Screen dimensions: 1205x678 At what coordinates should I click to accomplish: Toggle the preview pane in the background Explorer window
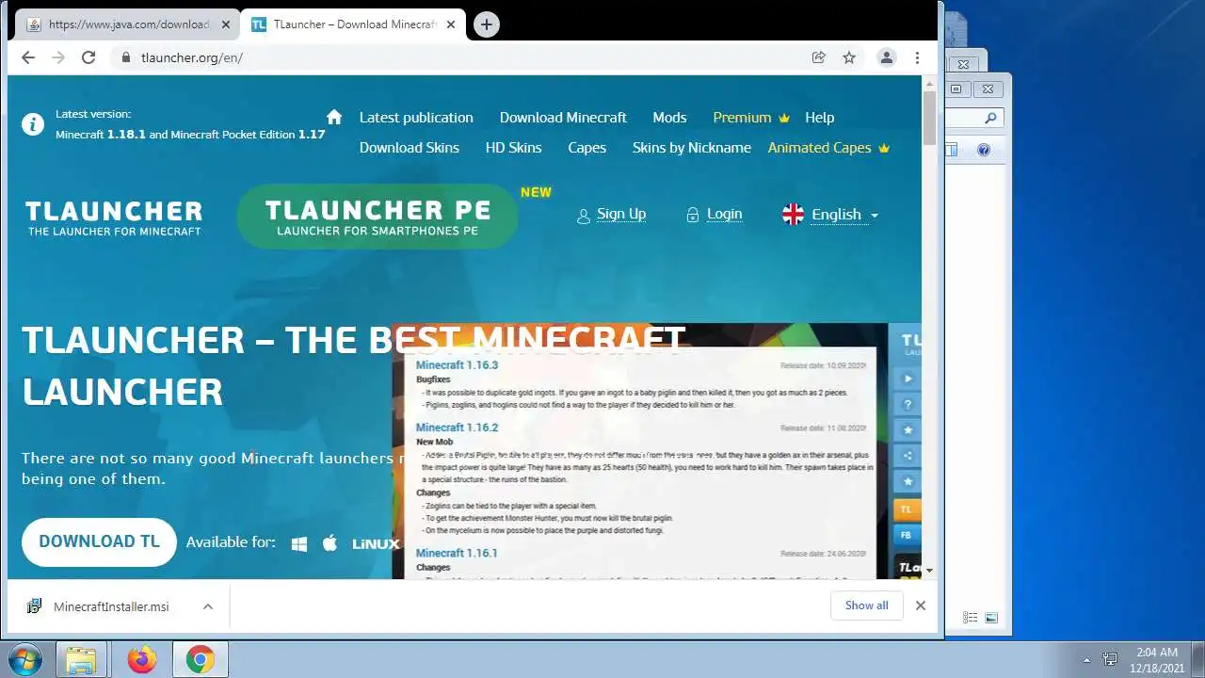(x=952, y=150)
